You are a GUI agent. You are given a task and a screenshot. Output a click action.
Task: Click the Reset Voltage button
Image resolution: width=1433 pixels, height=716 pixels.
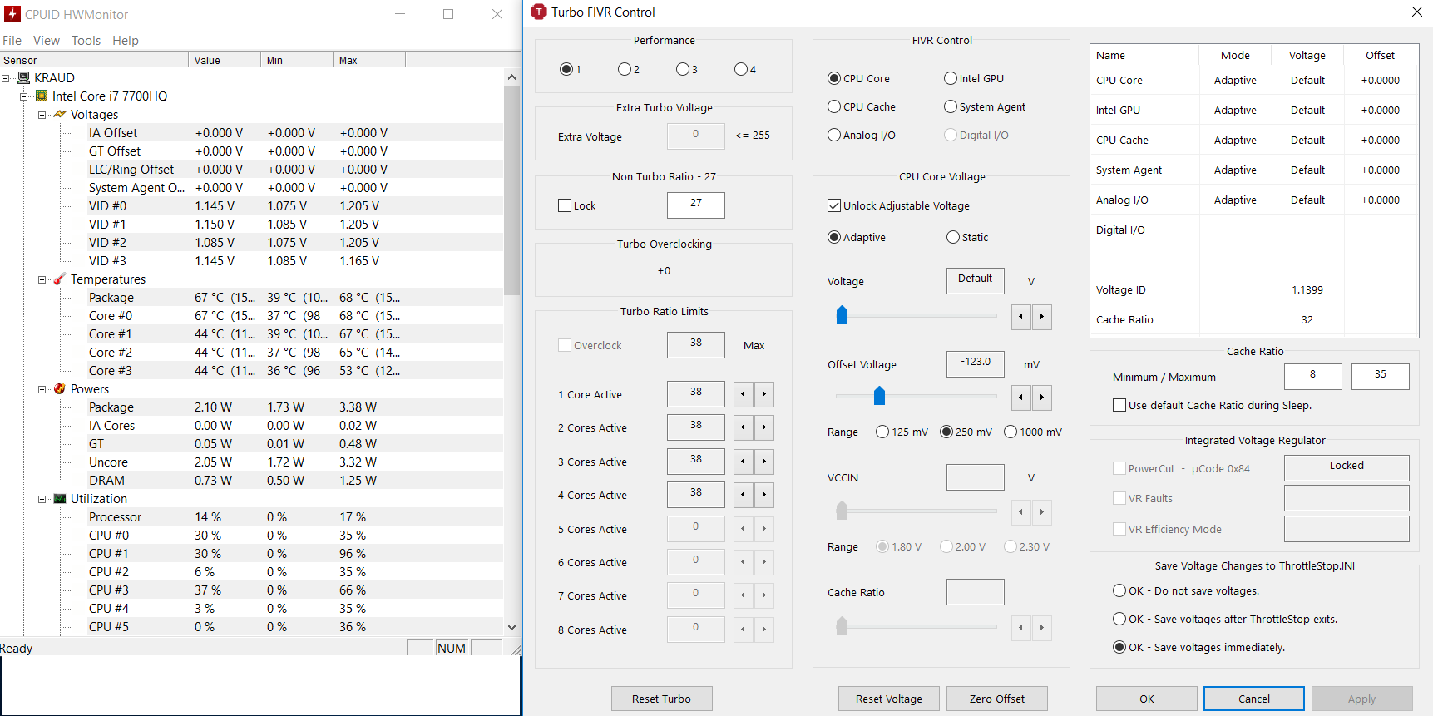pyautogui.click(x=888, y=699)
